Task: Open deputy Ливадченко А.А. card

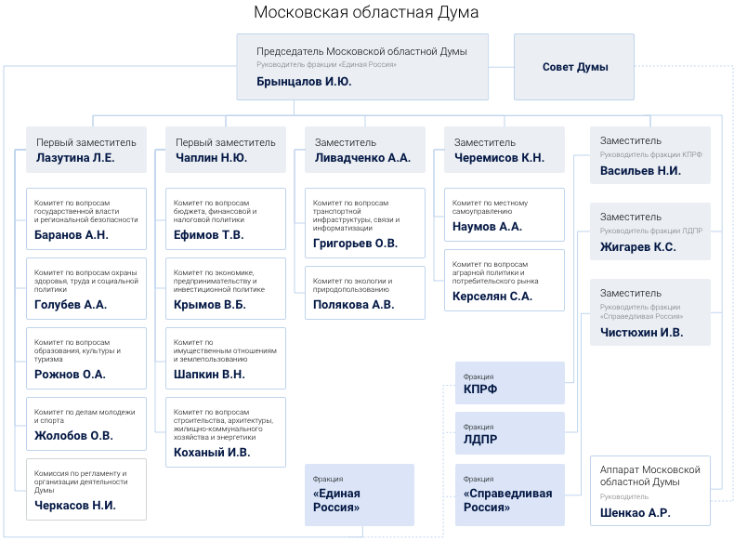Action: pyautogui.click(x=364, y=150)
